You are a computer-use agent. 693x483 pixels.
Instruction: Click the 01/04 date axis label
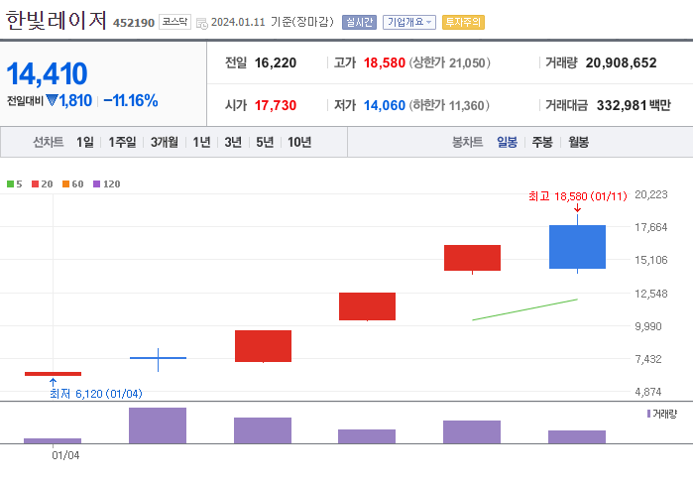point(65,455)
